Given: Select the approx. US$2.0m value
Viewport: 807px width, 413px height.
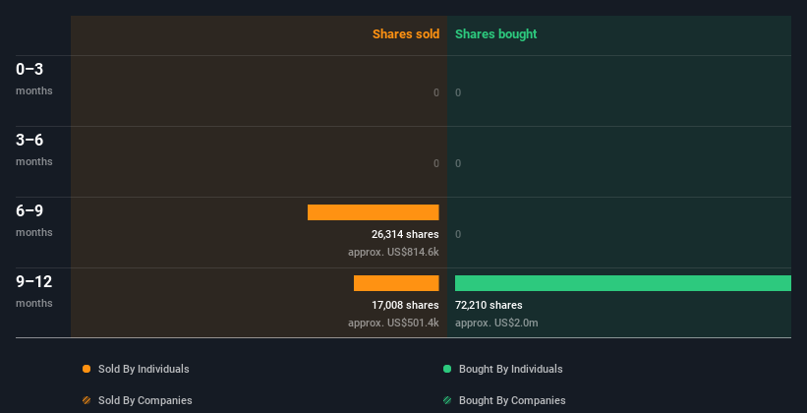Looking at the screenshot, I should [496, 323].
